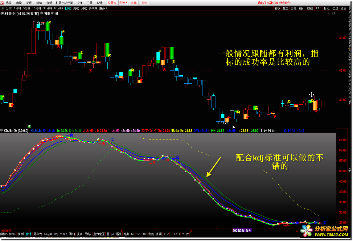
Task: Click the 2021/03/12/五 date marker
Action: point(242,230)
